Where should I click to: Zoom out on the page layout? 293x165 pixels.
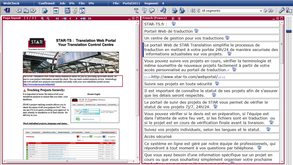(48, 19)
